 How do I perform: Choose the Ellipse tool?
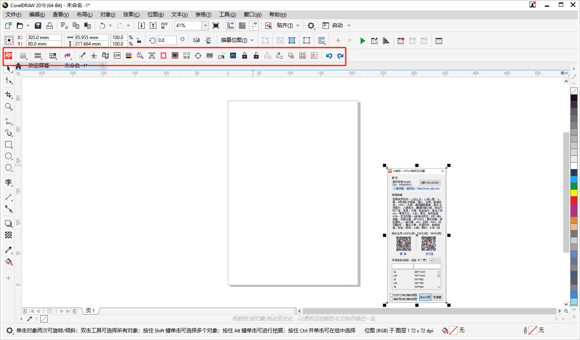pos(8,156)
